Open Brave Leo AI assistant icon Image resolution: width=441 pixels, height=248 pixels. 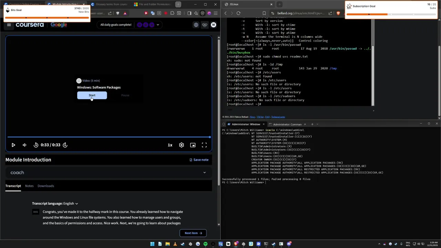coord(196,13)
